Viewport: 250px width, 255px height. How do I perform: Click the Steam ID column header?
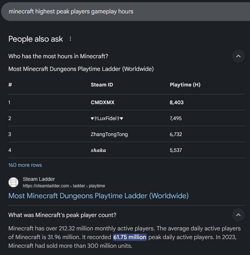coord(102,85)
